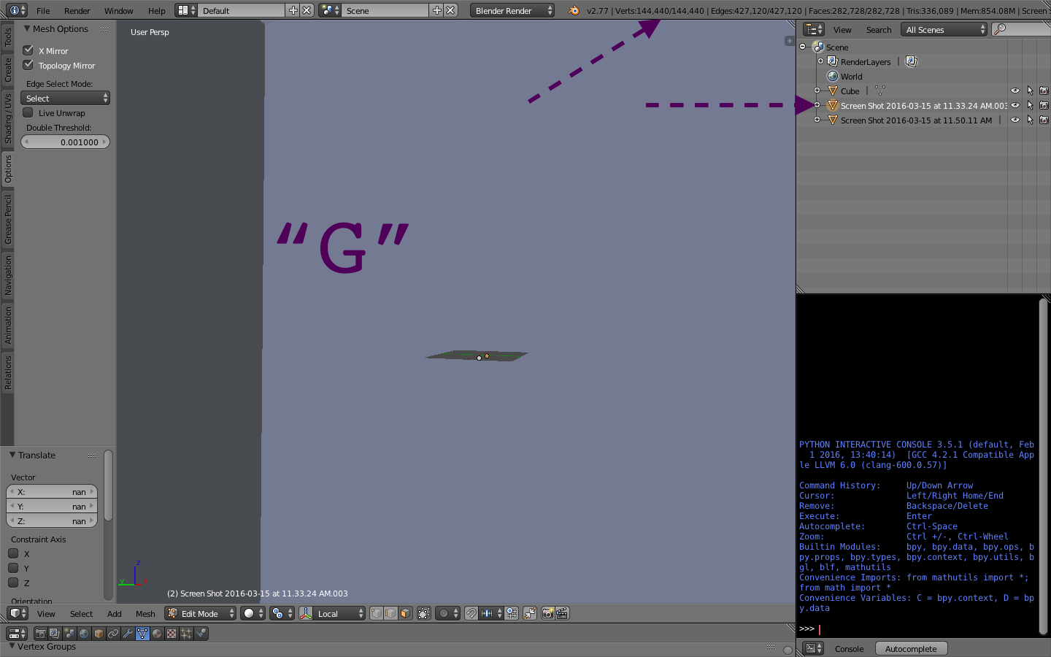This screenshot has height=657, width=1051.
Task: Open the All Scenes outliner filter dropdown
Action: click(x=944, y=29)
